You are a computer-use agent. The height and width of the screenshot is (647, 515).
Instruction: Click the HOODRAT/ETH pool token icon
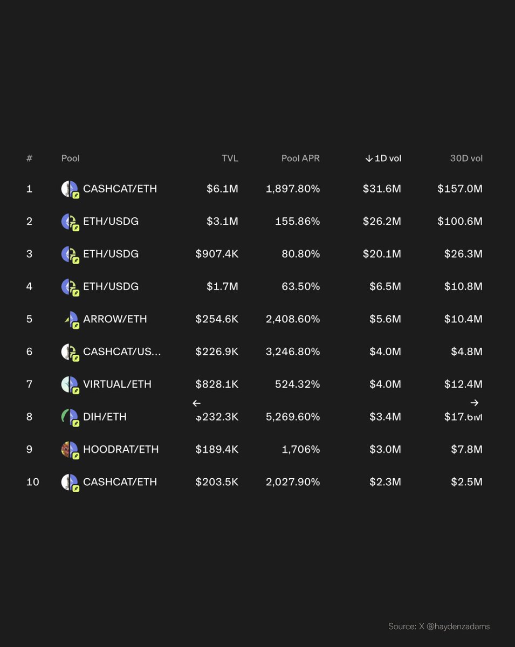click(70, 450)
